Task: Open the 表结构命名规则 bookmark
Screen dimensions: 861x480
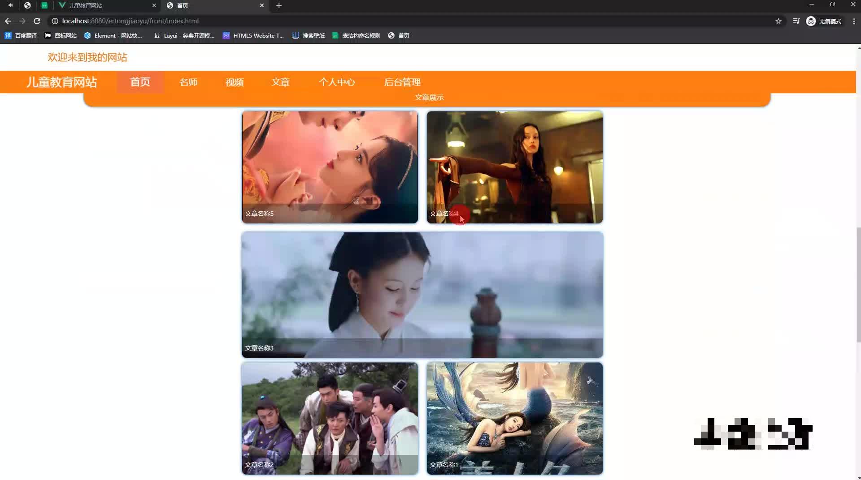Action: 356,36
